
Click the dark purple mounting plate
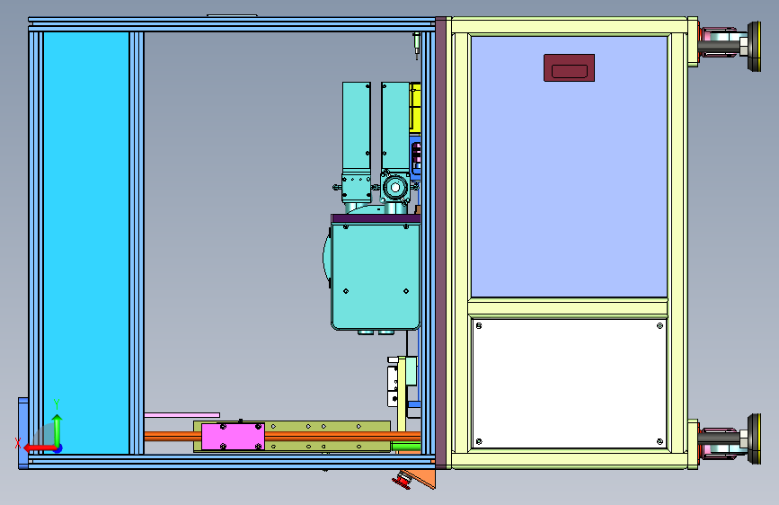tap(376, 218)
